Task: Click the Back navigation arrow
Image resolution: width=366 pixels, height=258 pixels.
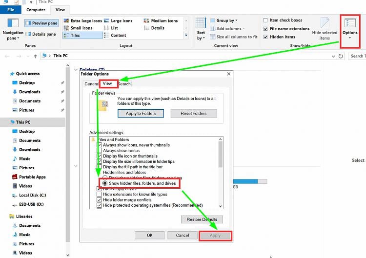Action: [7, 56]
